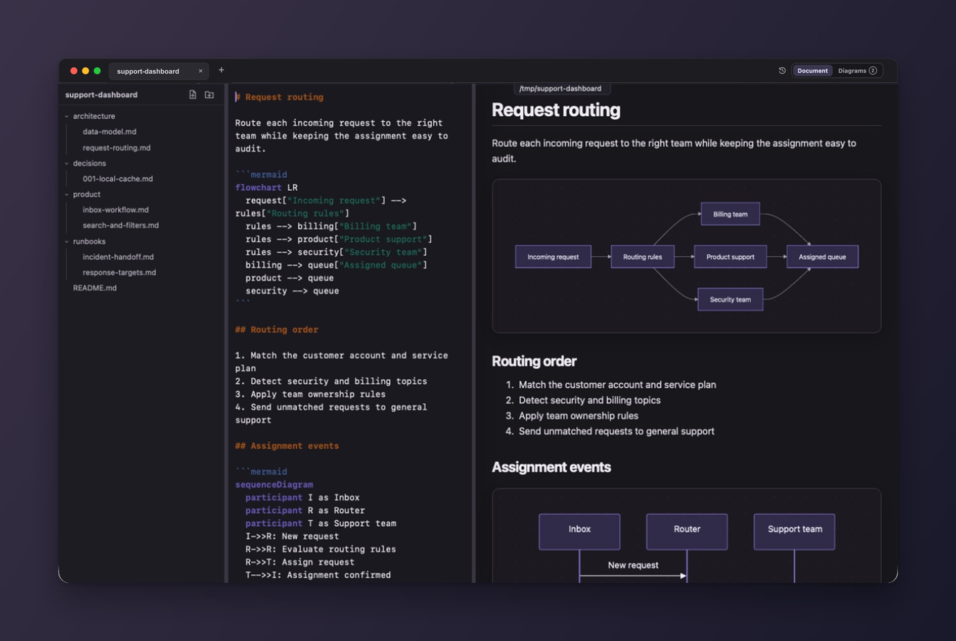
Task: Open data-model.md in the file tree
Action: (110, 132)
